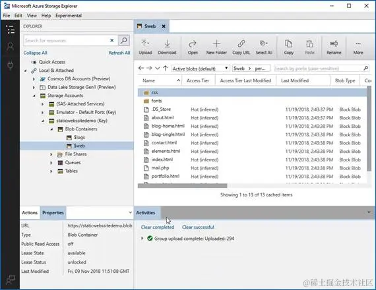Select the staticwebssitedemo (Key) account
Viewport: 376px width, 290px height.
(82, 121)
